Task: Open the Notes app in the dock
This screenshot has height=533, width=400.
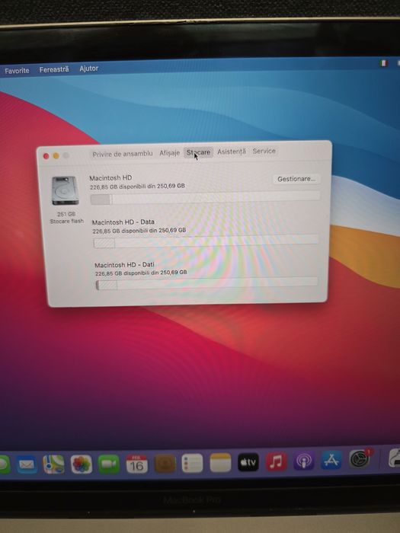Action: [x=220, y=463]
